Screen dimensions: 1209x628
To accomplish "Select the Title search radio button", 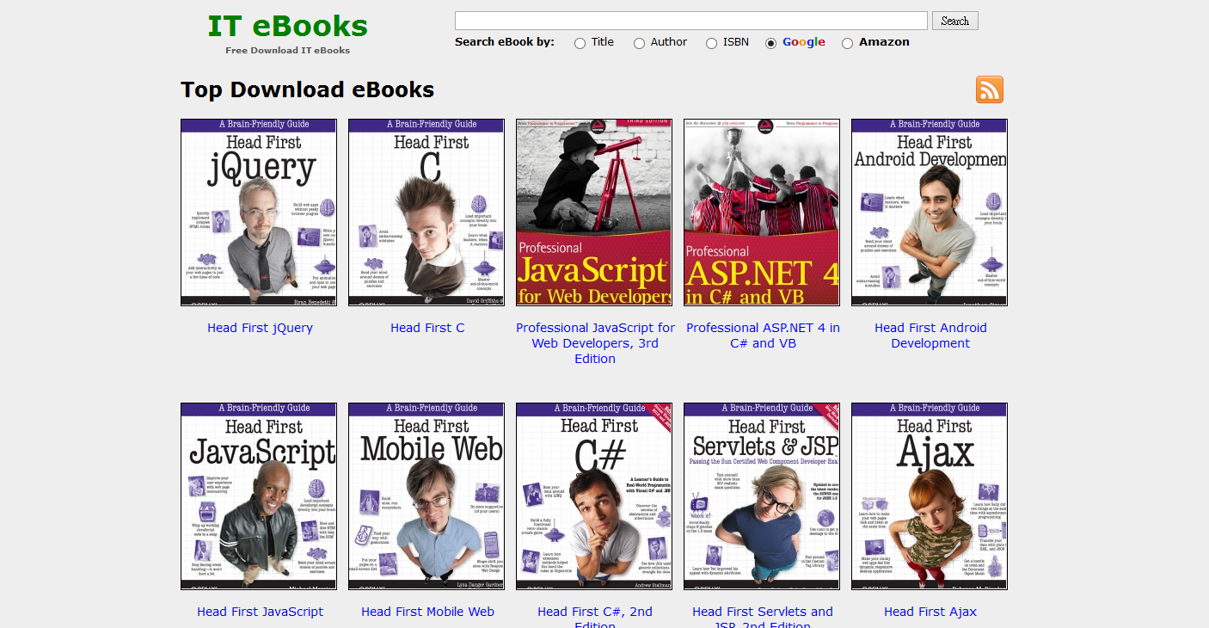I will pos(580,43).
